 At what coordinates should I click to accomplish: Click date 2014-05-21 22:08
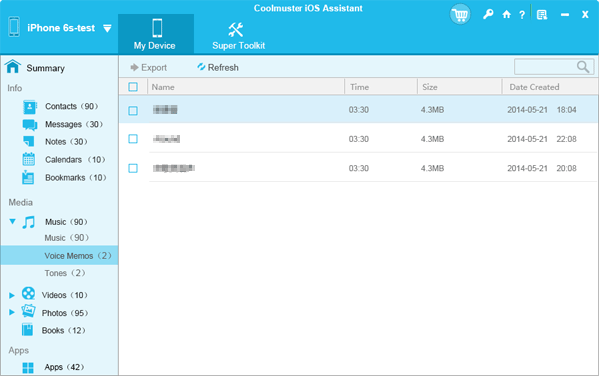pyautogui.click(x=542, y=139)
